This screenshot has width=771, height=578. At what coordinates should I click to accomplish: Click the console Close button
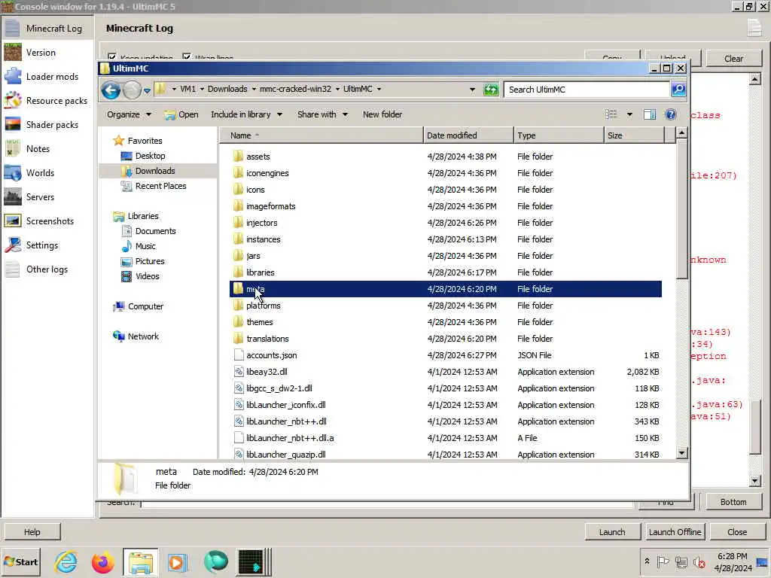tap(737, 532)
